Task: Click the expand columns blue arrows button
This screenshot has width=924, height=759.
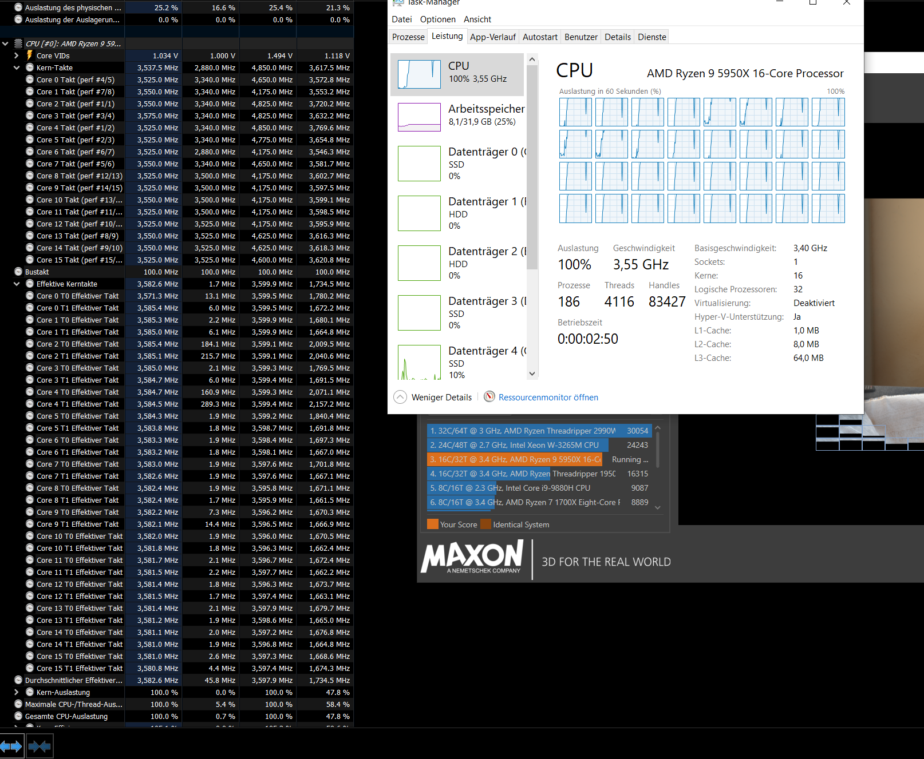Action: point(11,746)
